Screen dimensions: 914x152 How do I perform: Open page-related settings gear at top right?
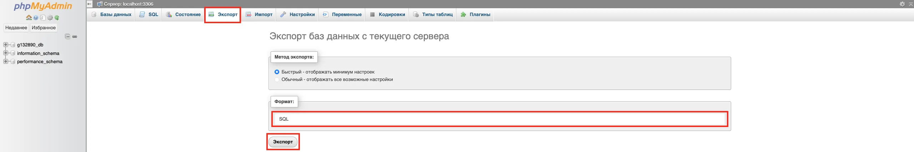tap(902, 4)
